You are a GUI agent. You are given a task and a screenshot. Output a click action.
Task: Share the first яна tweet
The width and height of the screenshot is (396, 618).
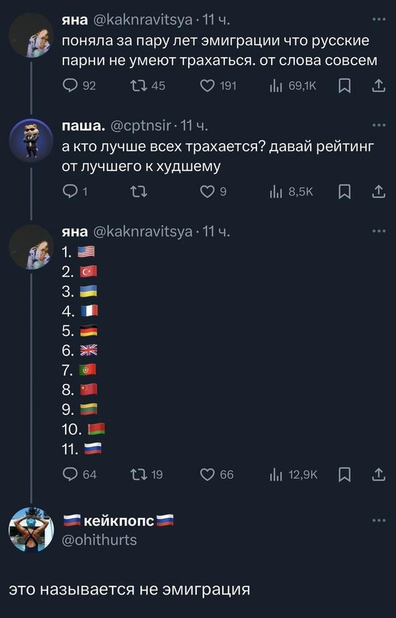coord(378,86)
